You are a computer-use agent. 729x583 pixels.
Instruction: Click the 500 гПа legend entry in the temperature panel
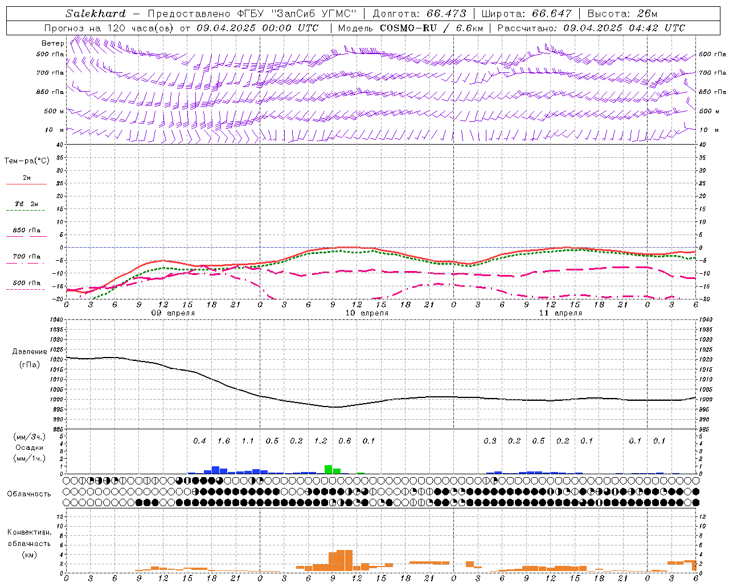tap(27, 283)
